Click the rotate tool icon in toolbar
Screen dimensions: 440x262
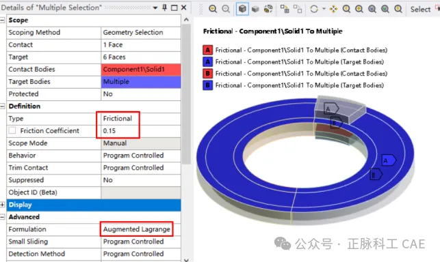click(314, 10)
